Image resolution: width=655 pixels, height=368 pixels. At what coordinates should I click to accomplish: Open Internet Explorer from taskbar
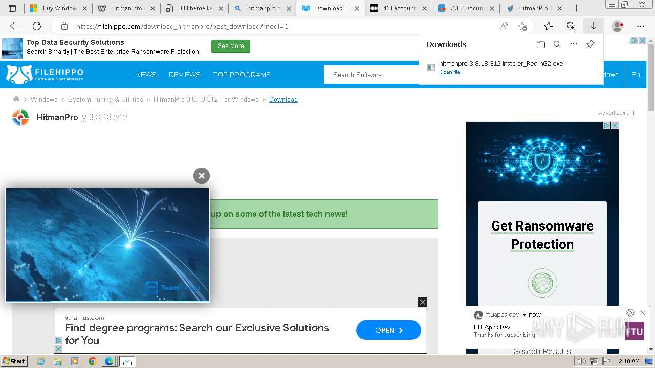[x=40, y=361]
